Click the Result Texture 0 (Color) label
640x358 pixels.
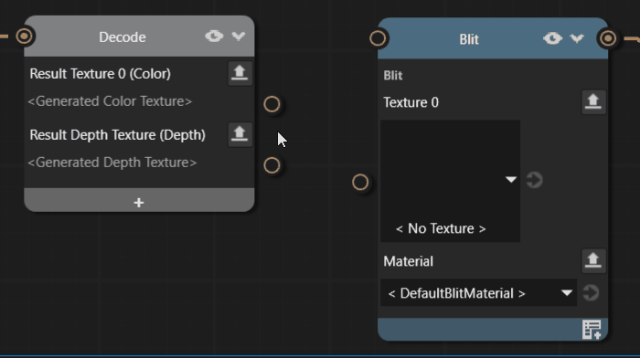100,74
